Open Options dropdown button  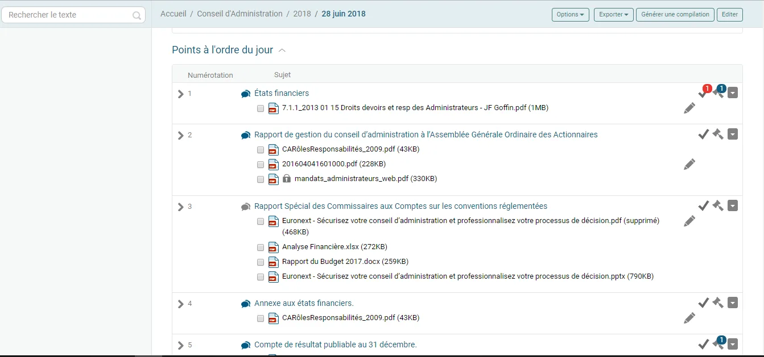[571, 15]
